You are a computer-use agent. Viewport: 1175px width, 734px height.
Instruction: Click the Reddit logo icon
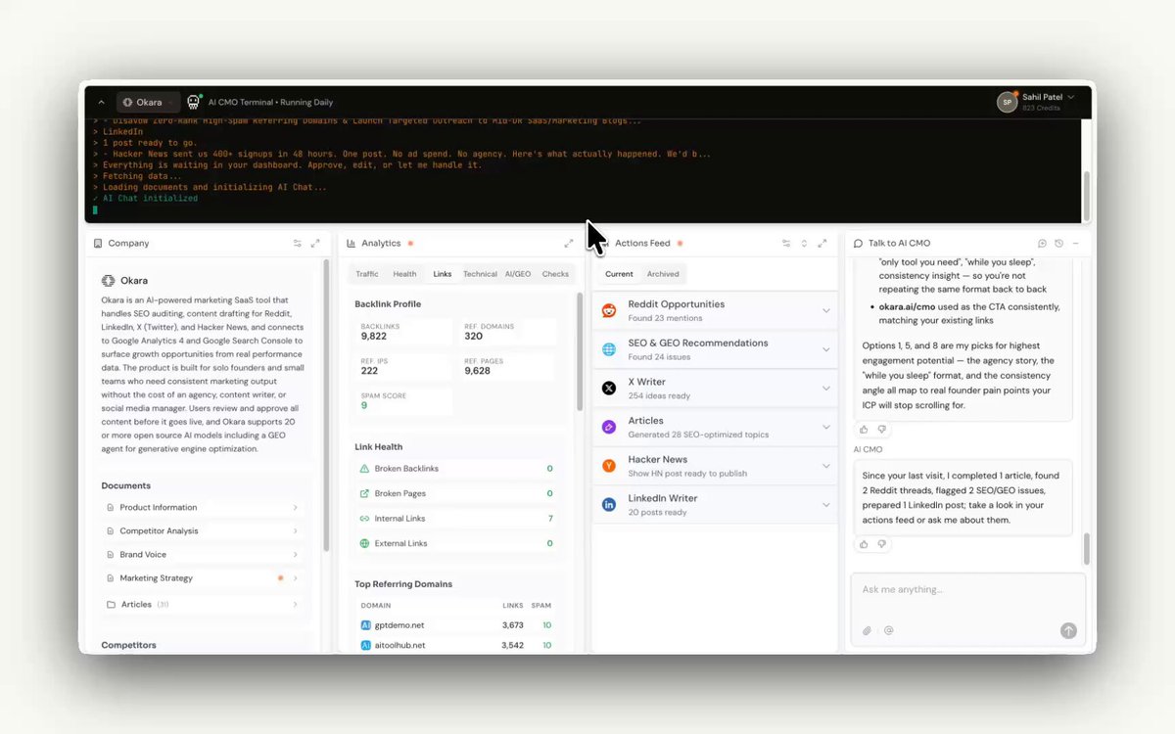click(x=609, y=310)
